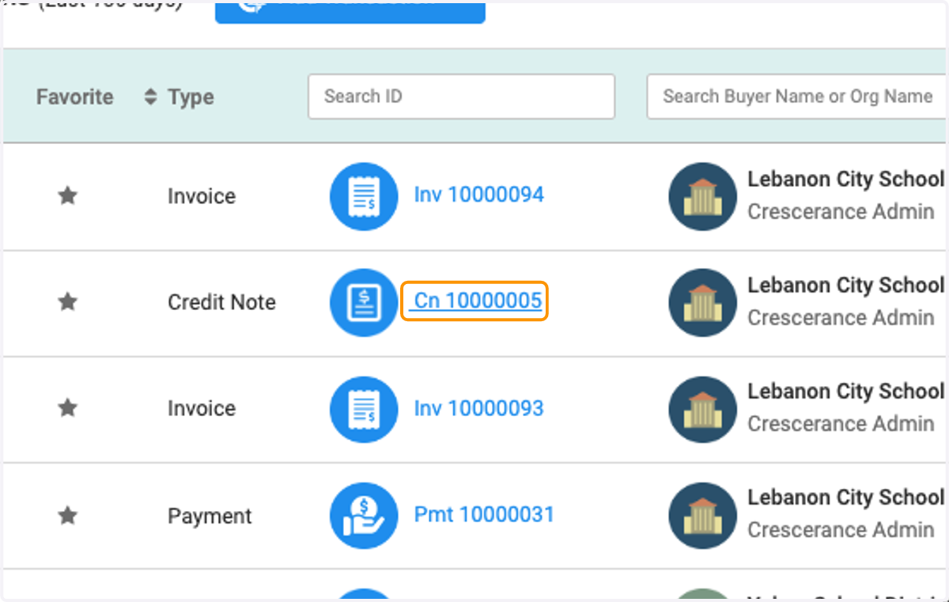This screenshot has width=949, height=602.
Task: Toggle favorite star for Pmt 10000031
Action: (68, 516)
